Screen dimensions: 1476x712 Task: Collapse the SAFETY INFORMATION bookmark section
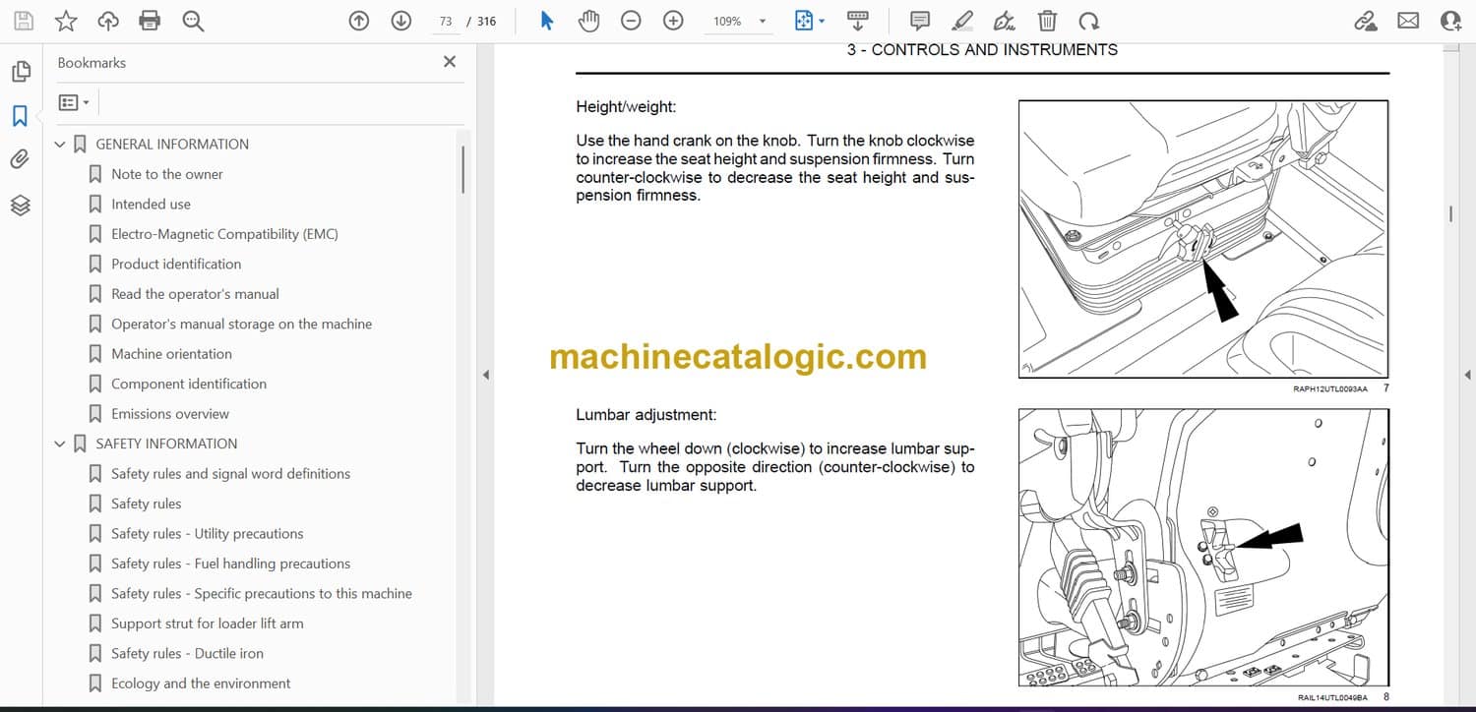[60, 445]
